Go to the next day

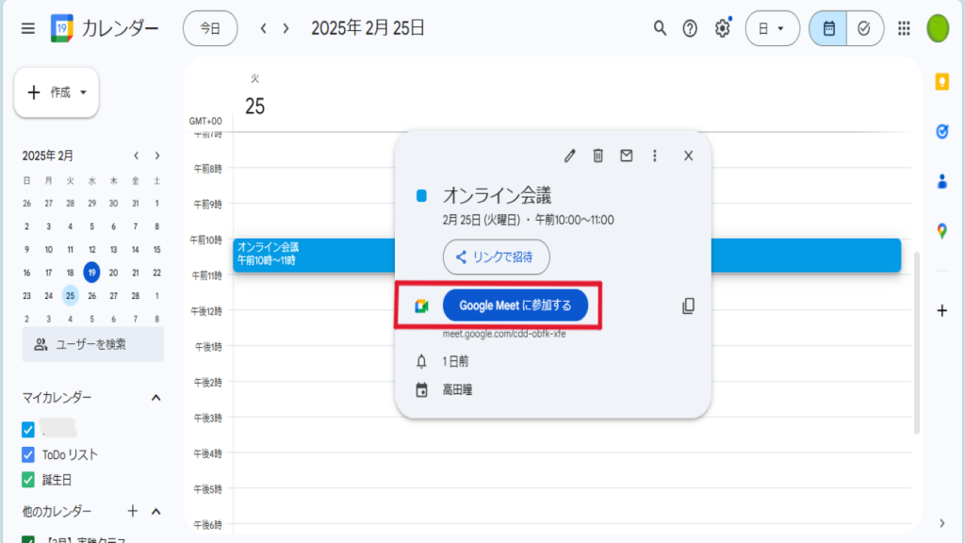click(286, 28)
